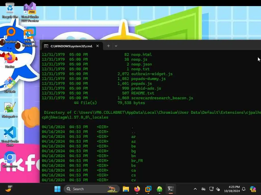This screenshot has height=195, width=261.
Task: Click the Directory of path line
Action: click(151, 115)
